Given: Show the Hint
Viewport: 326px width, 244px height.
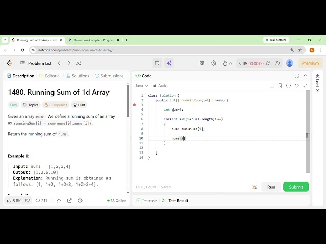Looking at the screenshot, I should click(79, 105).
